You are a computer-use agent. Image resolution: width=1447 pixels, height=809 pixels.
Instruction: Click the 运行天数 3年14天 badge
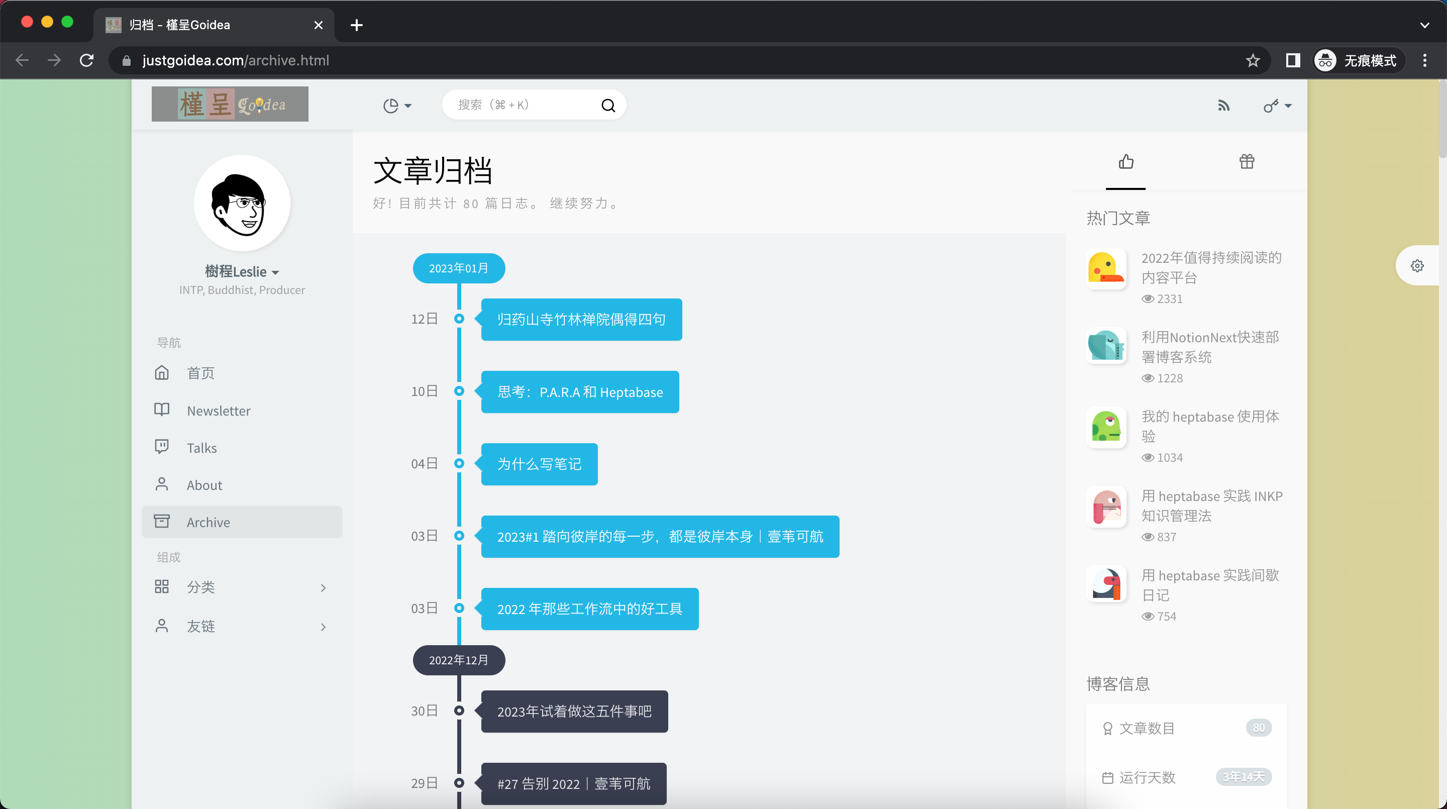(x=1243, y=777)
